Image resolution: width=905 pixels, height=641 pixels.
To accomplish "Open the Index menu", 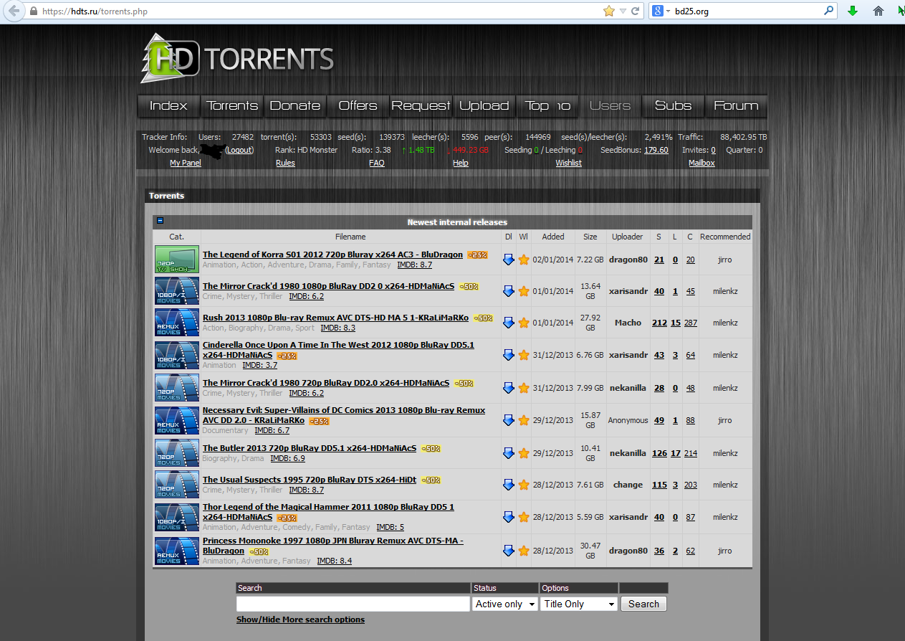I will click(168, 105).
